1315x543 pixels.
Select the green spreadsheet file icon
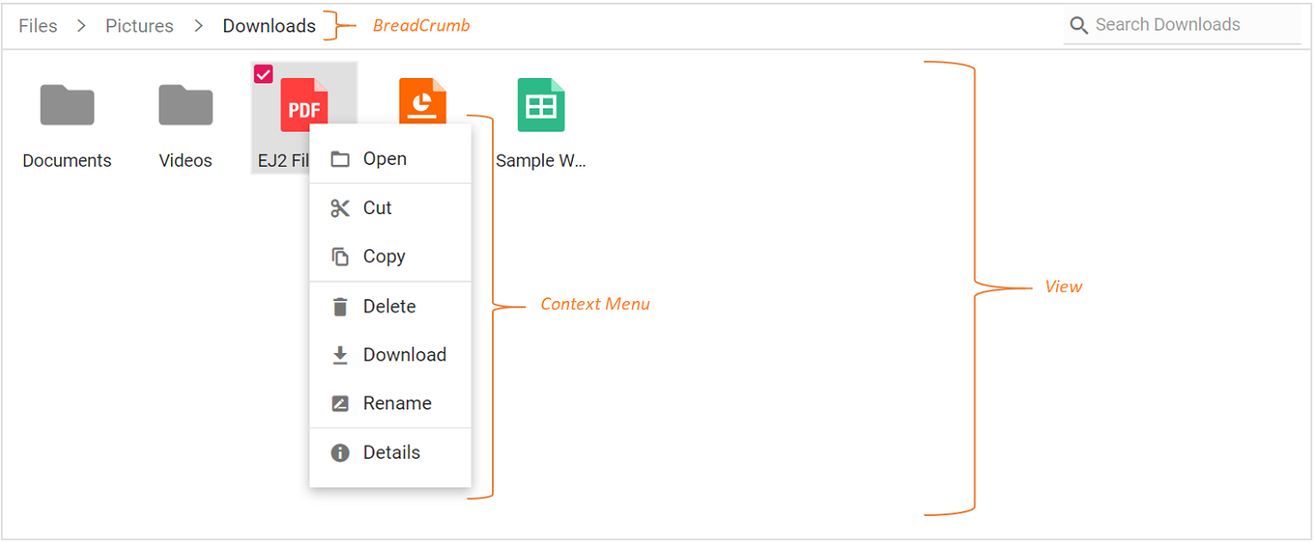pos(541,104)
